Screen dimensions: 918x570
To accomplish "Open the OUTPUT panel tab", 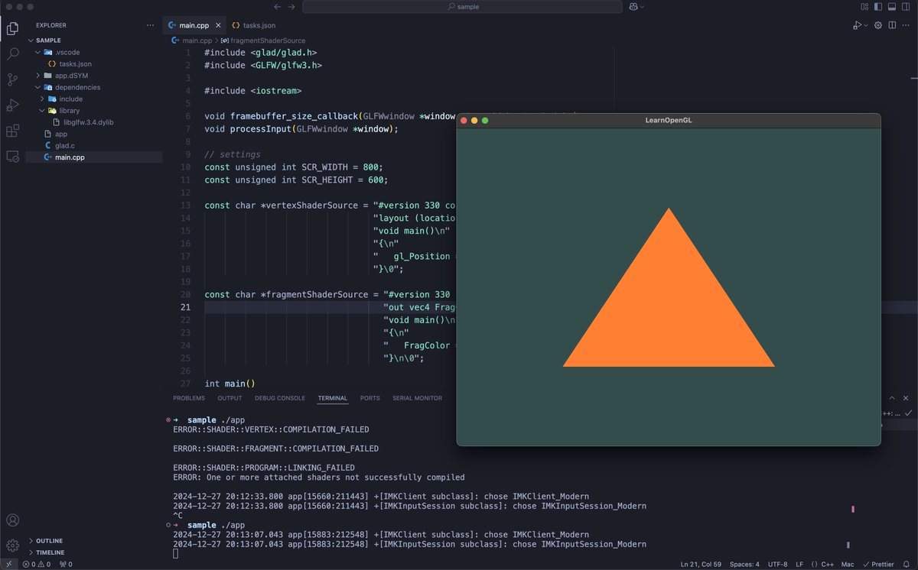I will [229, 398].
